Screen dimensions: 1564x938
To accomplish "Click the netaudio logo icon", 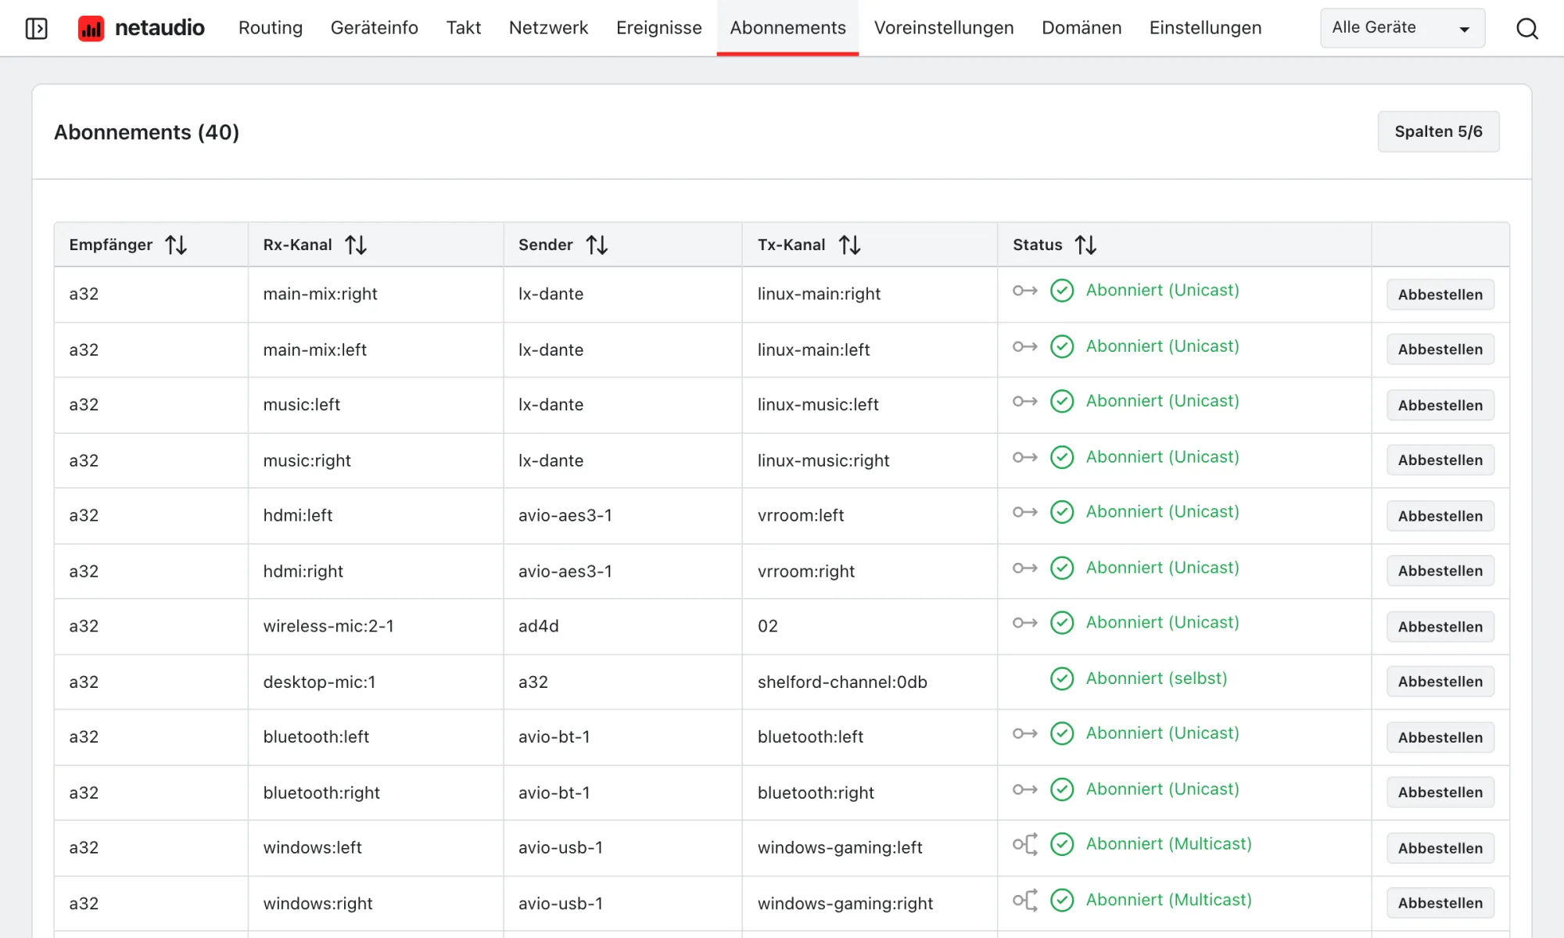I will [x=91, y=28].
